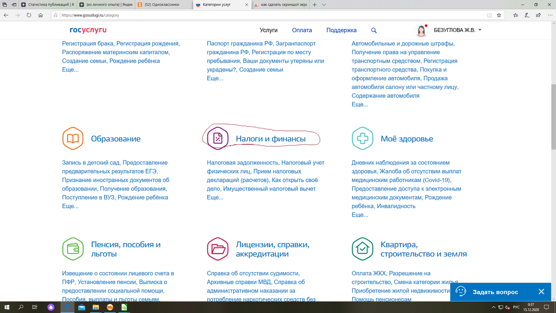Open Образование category heading

click(116, 139)
